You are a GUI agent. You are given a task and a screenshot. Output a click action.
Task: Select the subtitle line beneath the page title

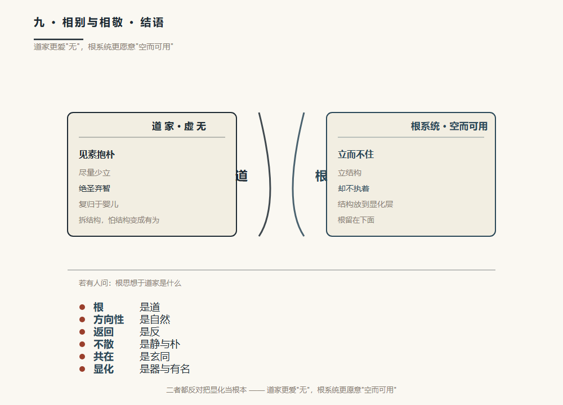pos(104,47)
